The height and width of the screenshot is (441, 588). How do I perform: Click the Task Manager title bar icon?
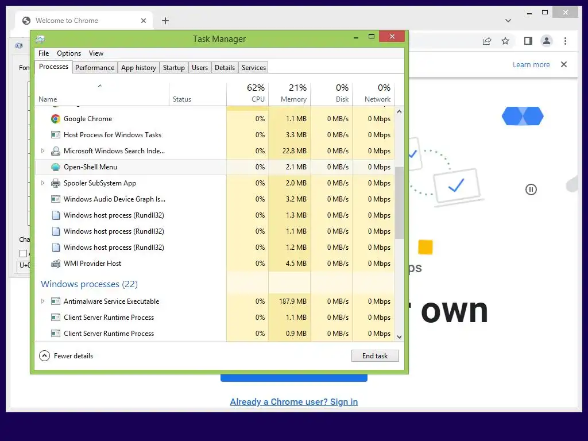pos(40,39)
